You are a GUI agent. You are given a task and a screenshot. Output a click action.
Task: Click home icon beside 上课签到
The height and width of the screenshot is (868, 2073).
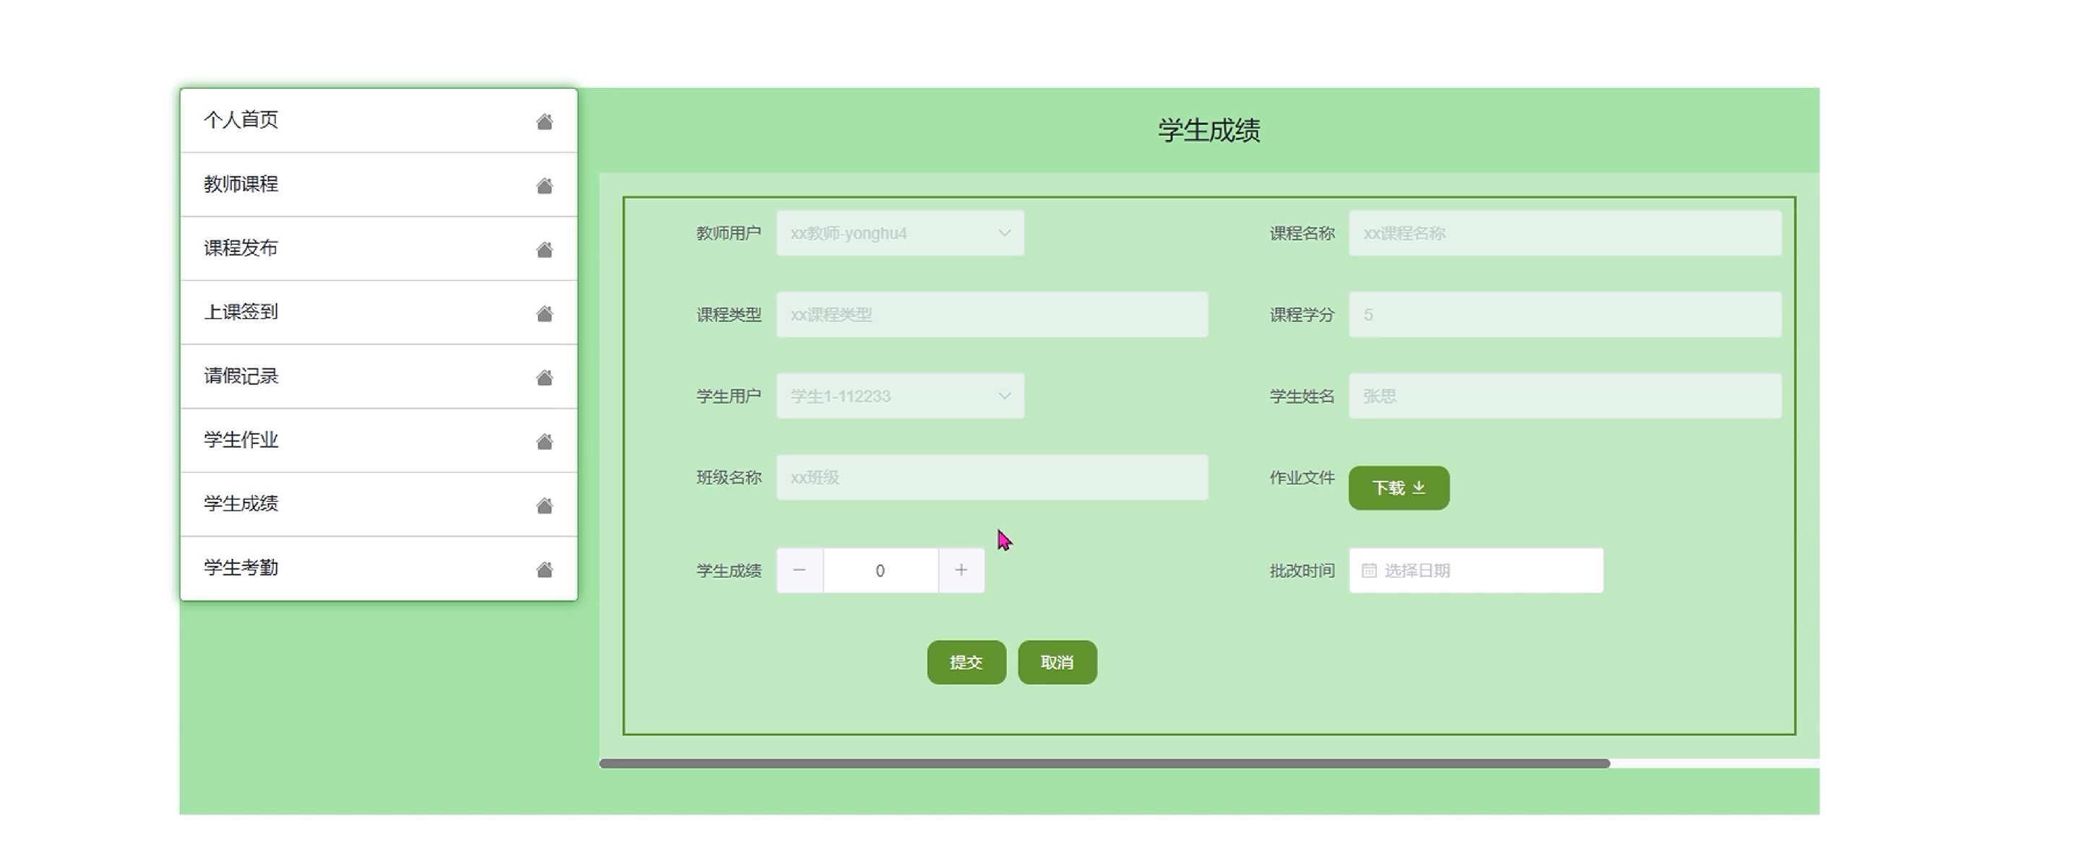545,313
